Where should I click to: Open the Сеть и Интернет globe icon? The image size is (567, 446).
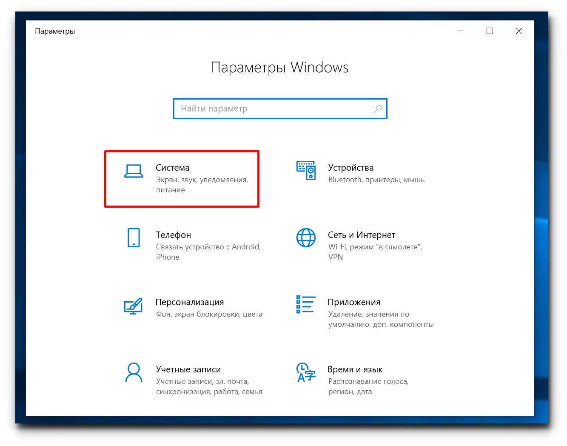pyautogui.click(x=306, y=237)
